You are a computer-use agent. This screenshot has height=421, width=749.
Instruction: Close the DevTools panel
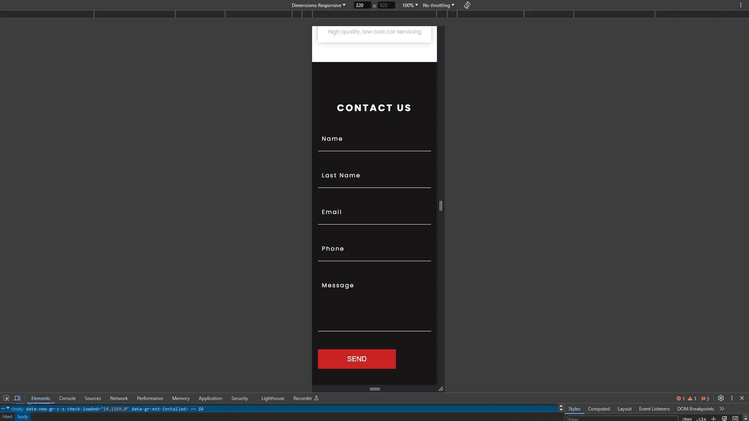(x=742, y=398)
